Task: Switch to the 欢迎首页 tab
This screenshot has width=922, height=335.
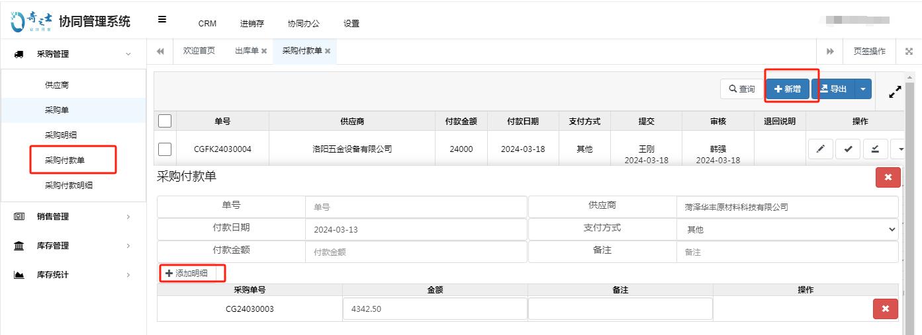Action: tap(199, 51)
